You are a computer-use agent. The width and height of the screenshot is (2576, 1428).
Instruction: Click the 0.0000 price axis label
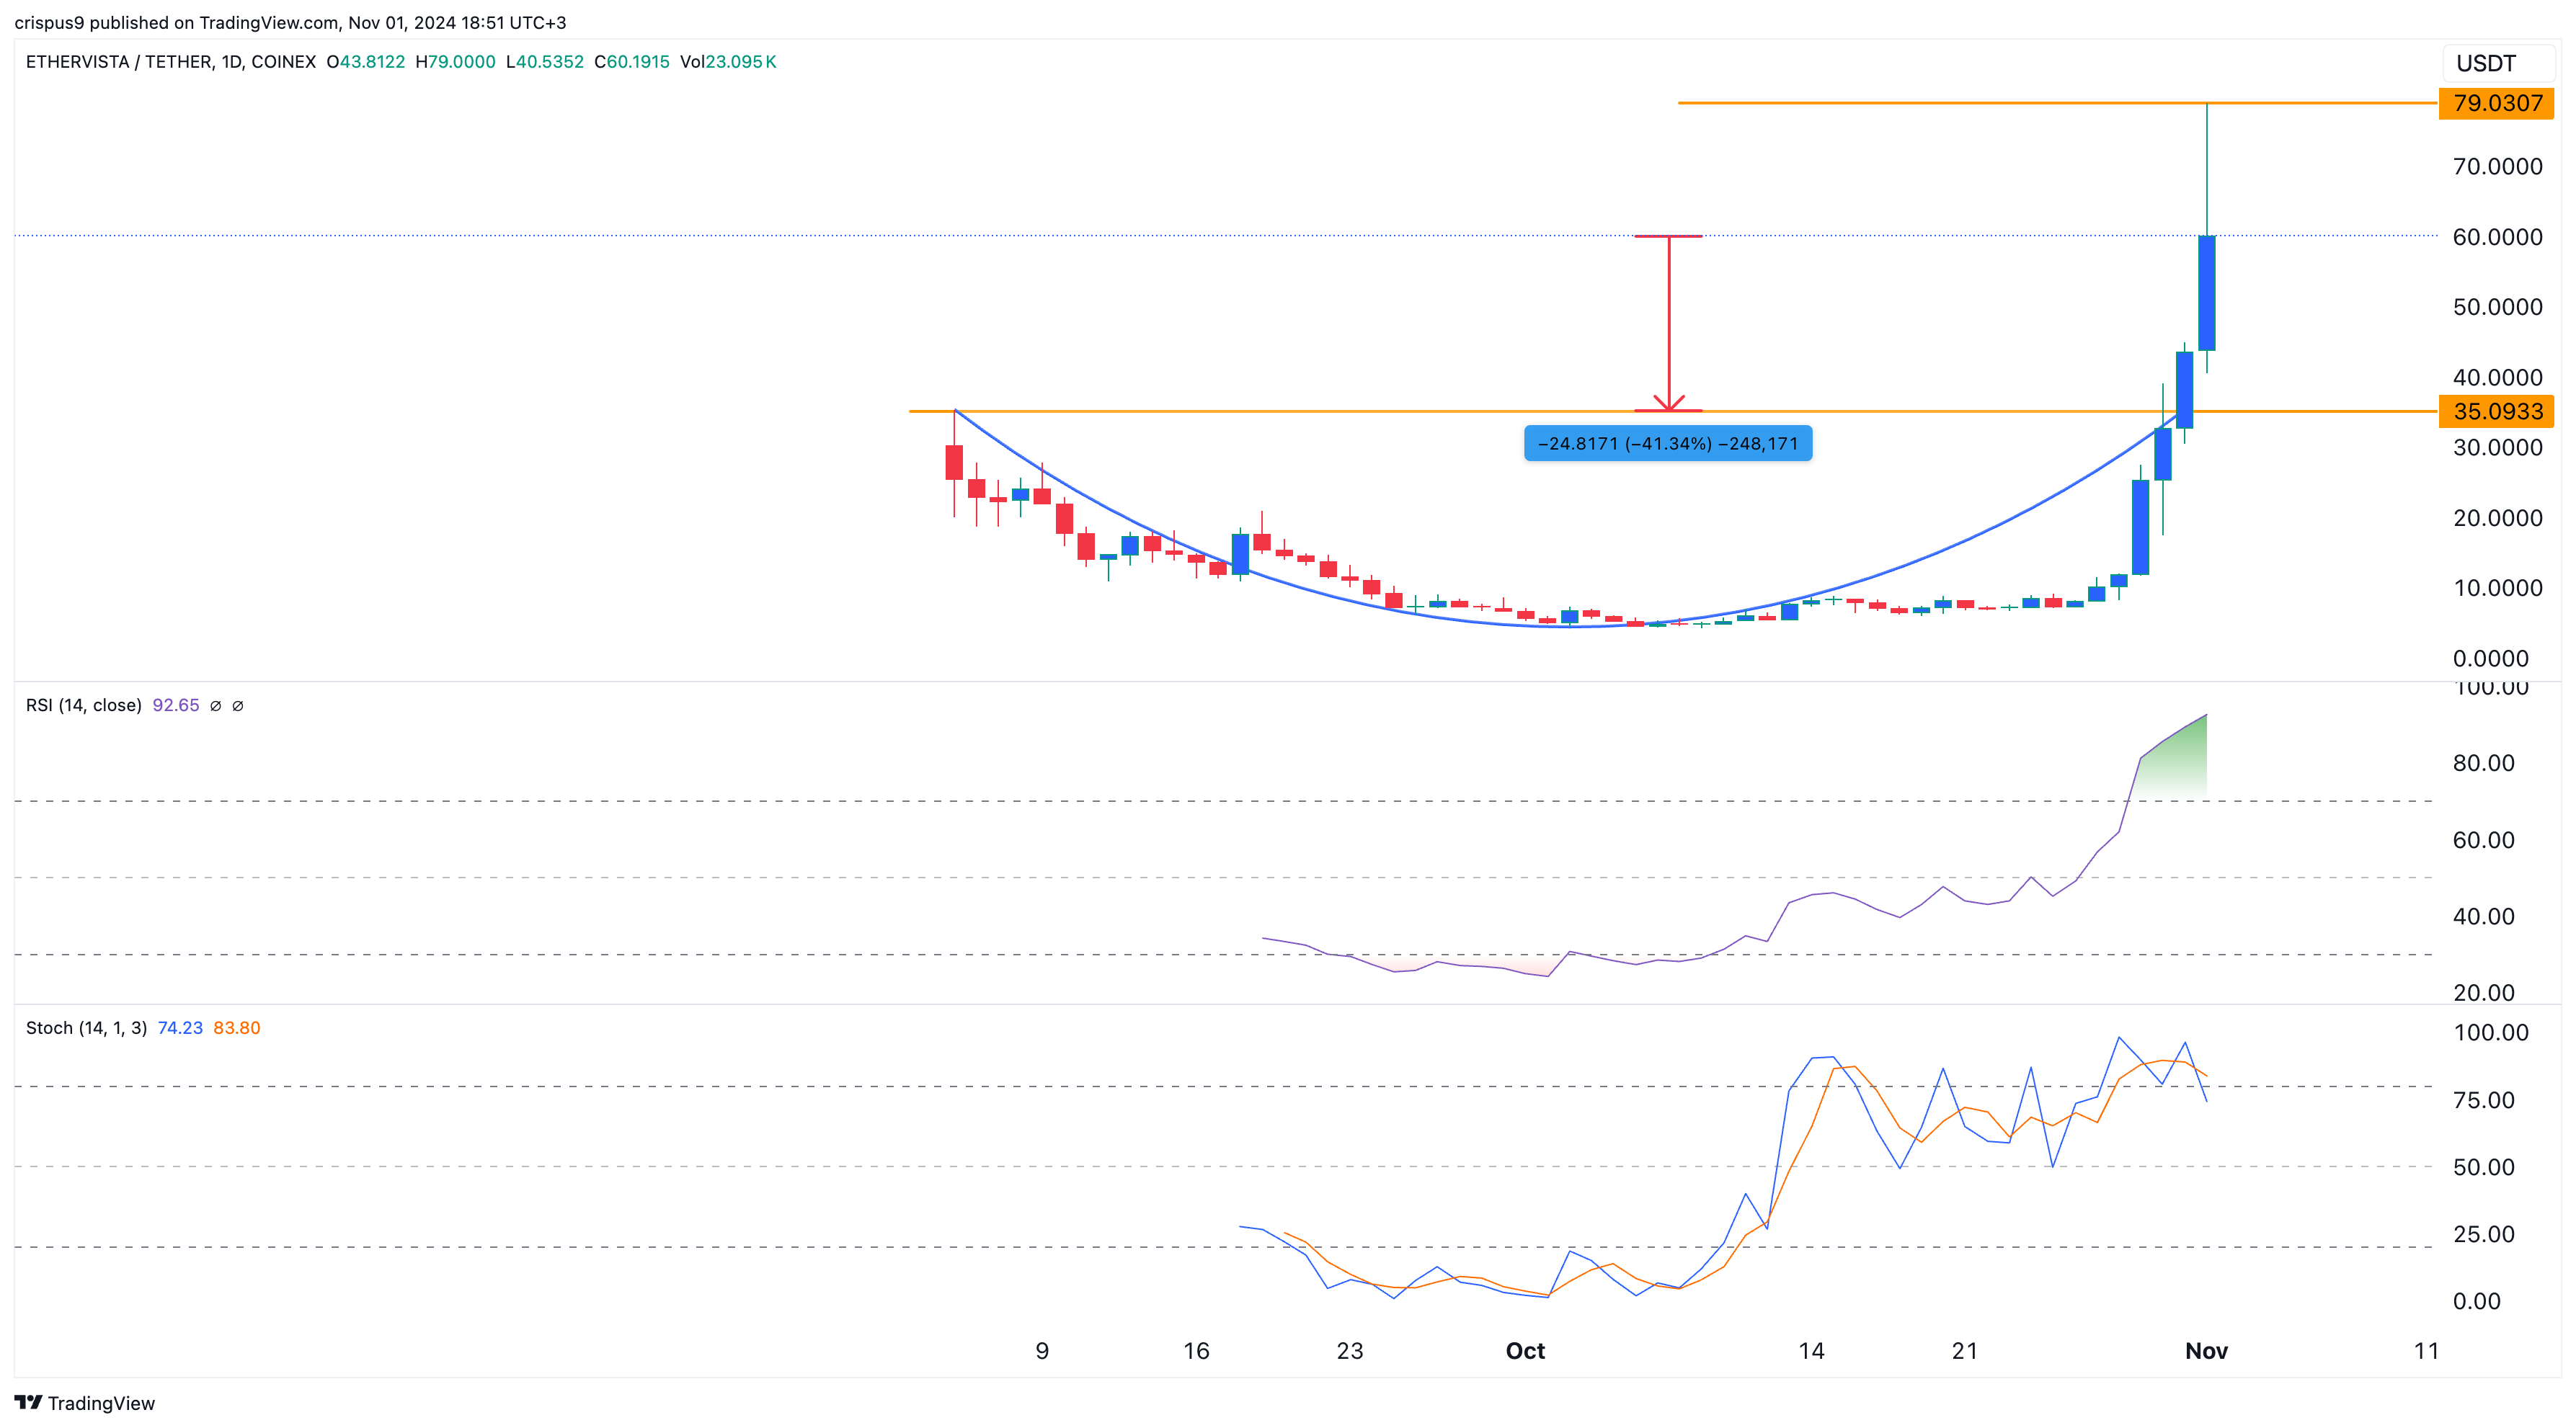(2490, 659)
